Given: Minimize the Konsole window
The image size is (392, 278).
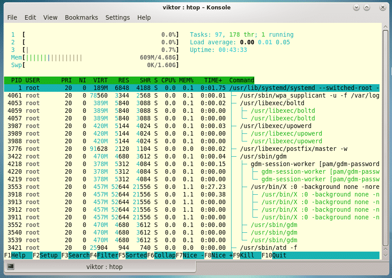Looking at the screenshot, I should [x=356, y=7].
